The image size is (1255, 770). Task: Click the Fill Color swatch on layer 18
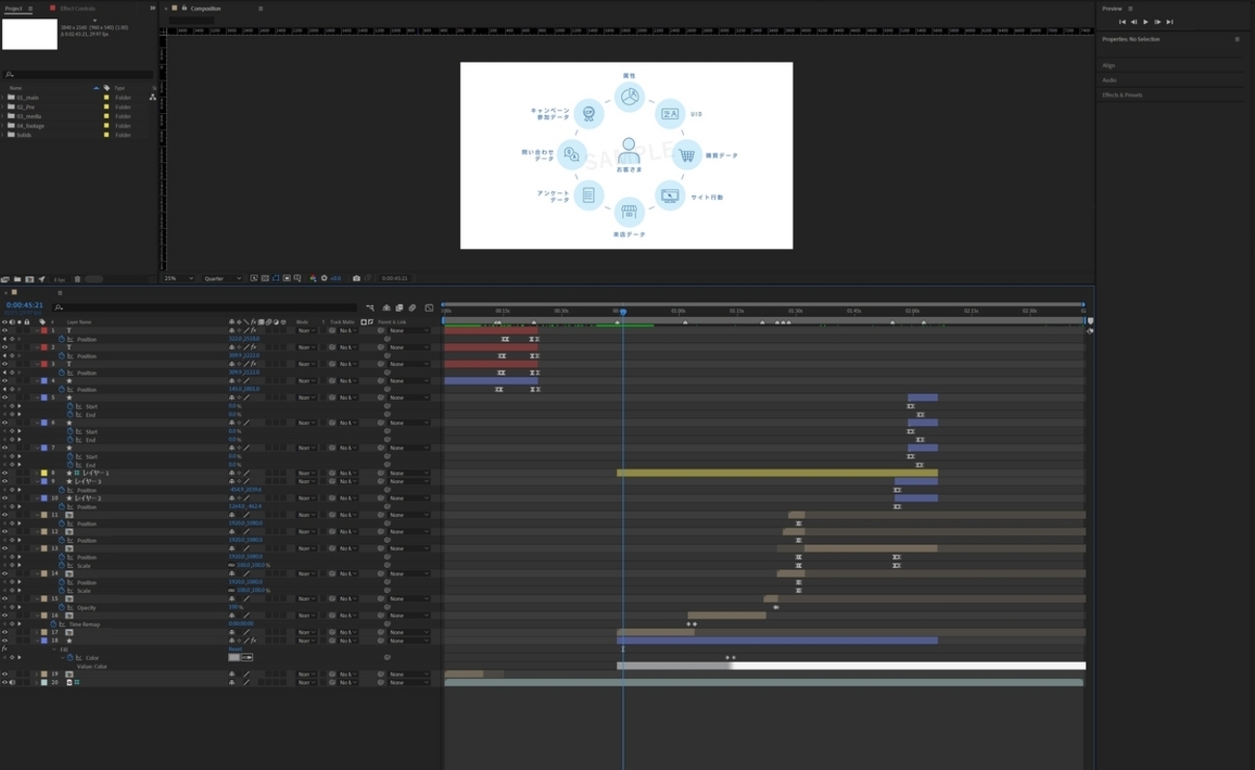pos(234,657)
